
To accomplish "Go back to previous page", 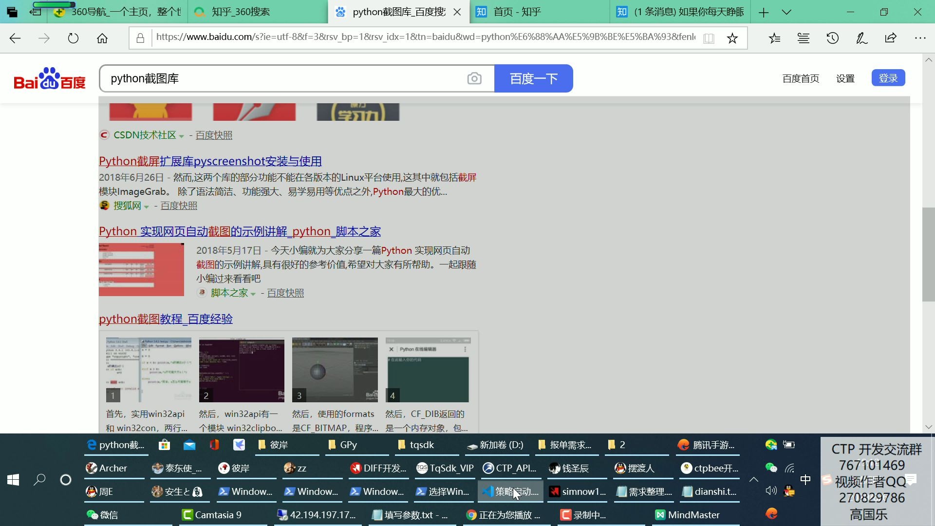I will (15, 38).
